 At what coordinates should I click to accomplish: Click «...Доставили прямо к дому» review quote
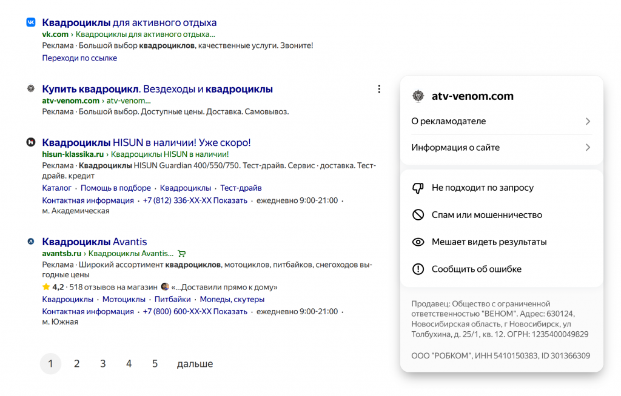click(224, 287)
